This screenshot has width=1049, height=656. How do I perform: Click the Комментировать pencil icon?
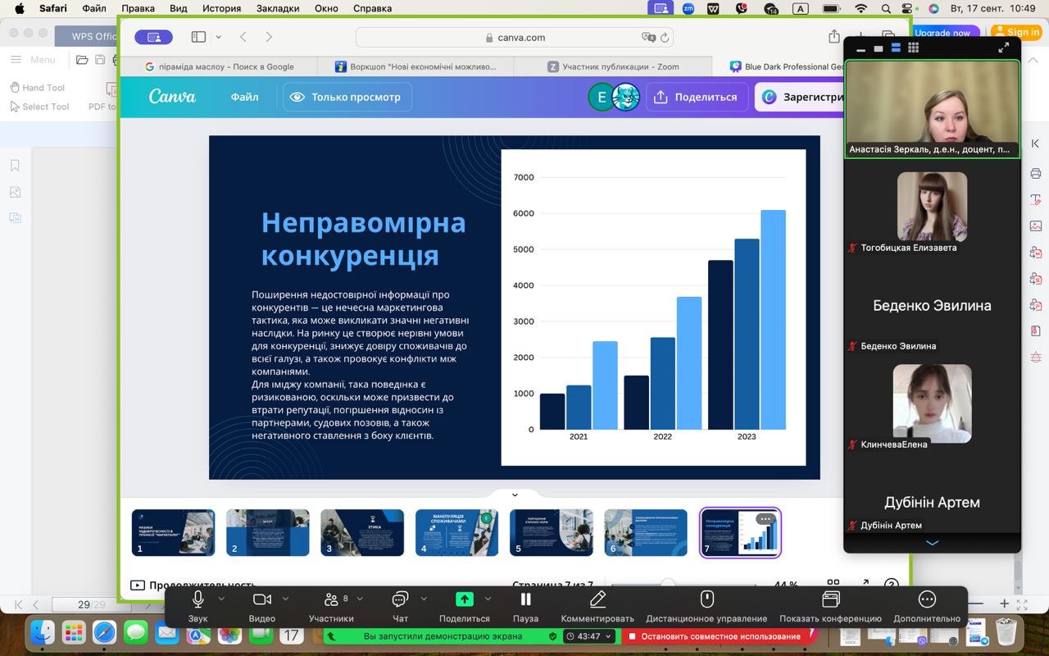597,599
